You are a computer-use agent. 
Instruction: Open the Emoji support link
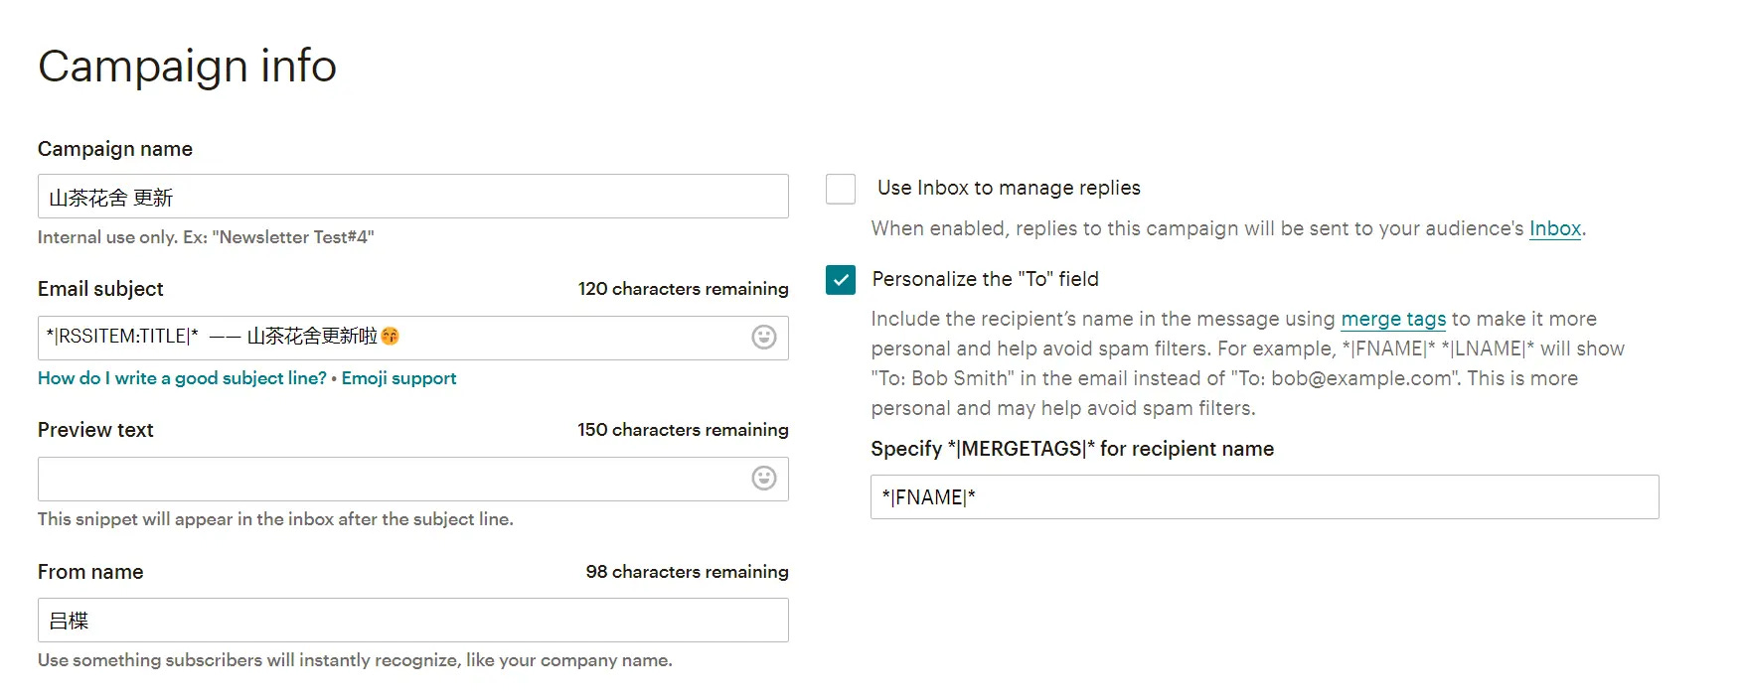click(x=398, y=378)
